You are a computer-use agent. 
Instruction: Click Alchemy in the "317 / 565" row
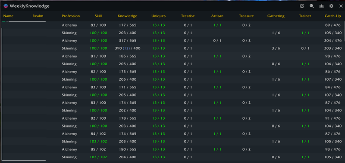pyautogui.click(x=69, y=41)
